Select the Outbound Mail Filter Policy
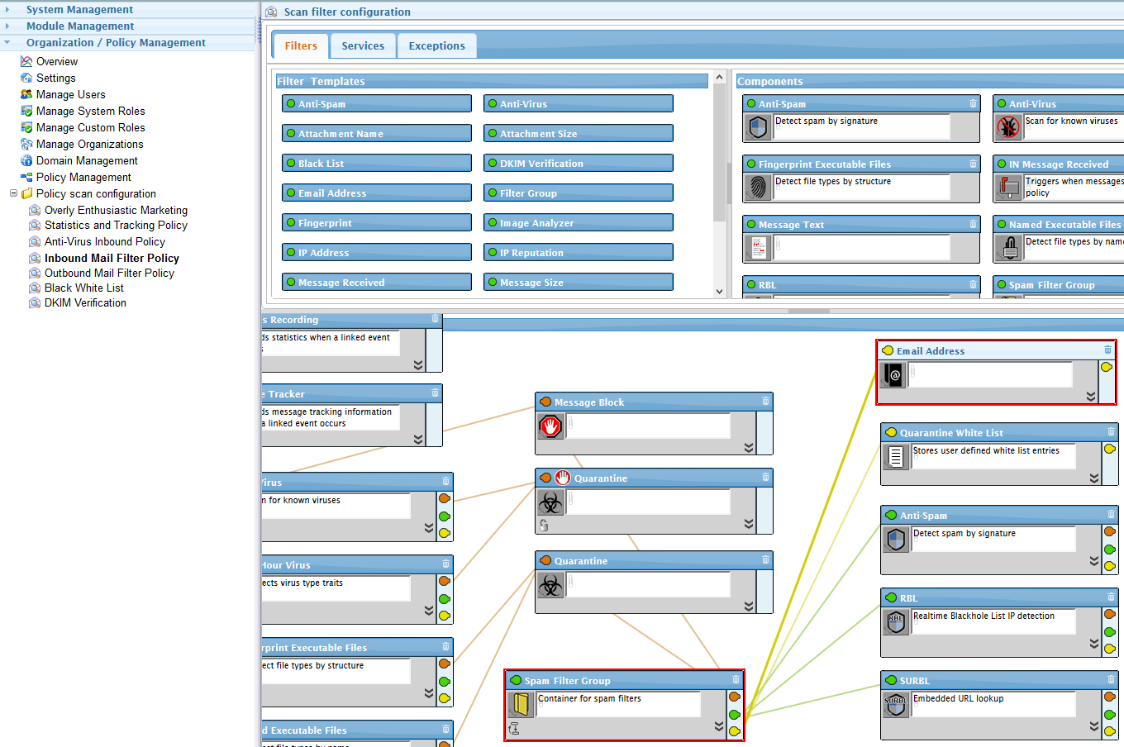 [109, 273]
